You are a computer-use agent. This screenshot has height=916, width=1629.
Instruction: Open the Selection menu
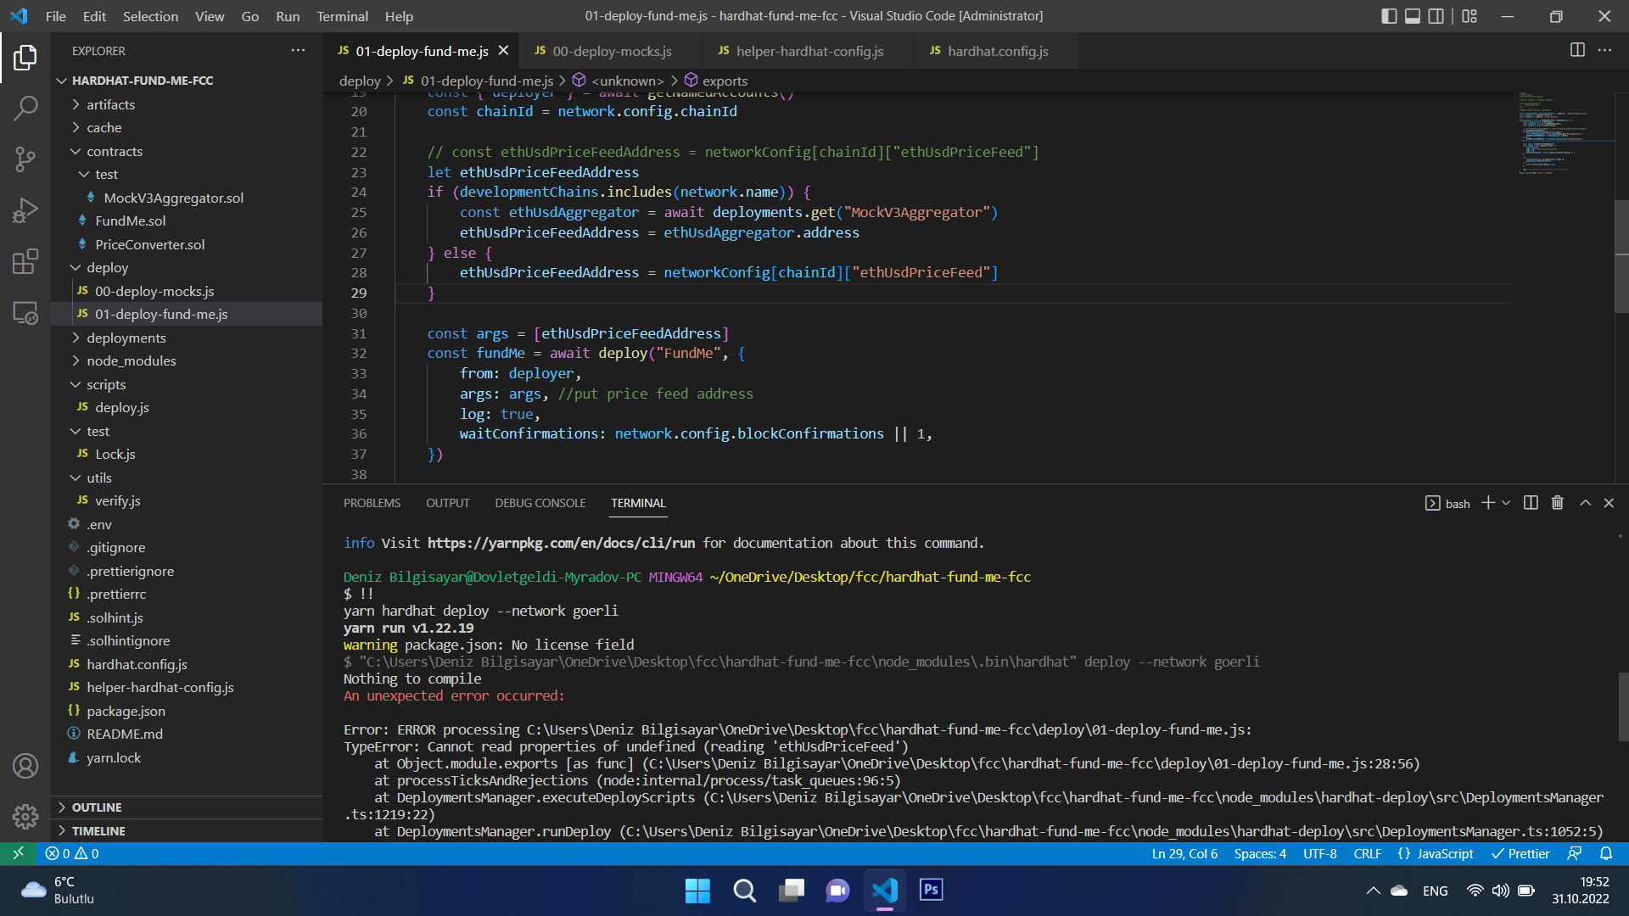click(x=150, y=16)
